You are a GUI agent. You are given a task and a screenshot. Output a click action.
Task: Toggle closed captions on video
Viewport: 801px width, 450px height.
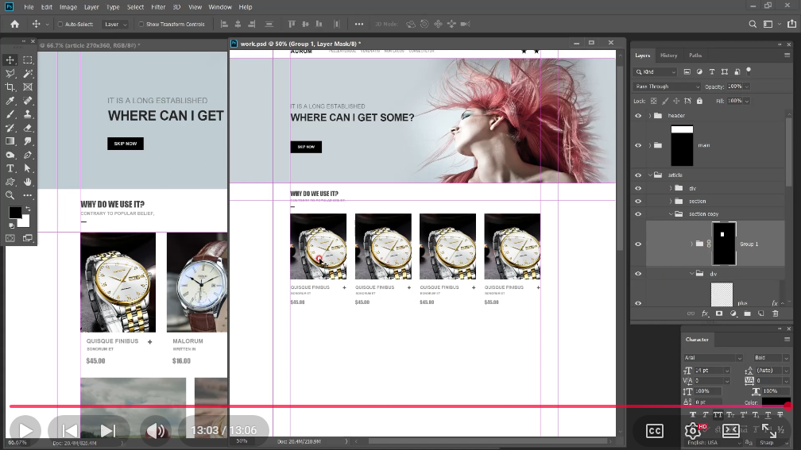point(655,431)
